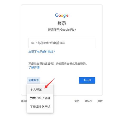The image size is (125, 119).
Task: Expand the 简体中文 language selector
Action: coord(24,101)
